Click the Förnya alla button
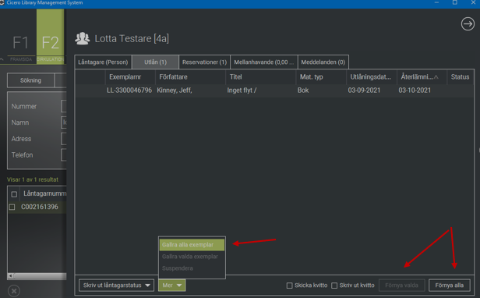This screenshot has width=480, height=298. tap(449, 285)
